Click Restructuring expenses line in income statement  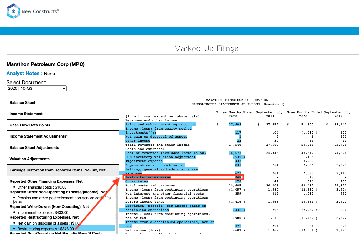148,177
